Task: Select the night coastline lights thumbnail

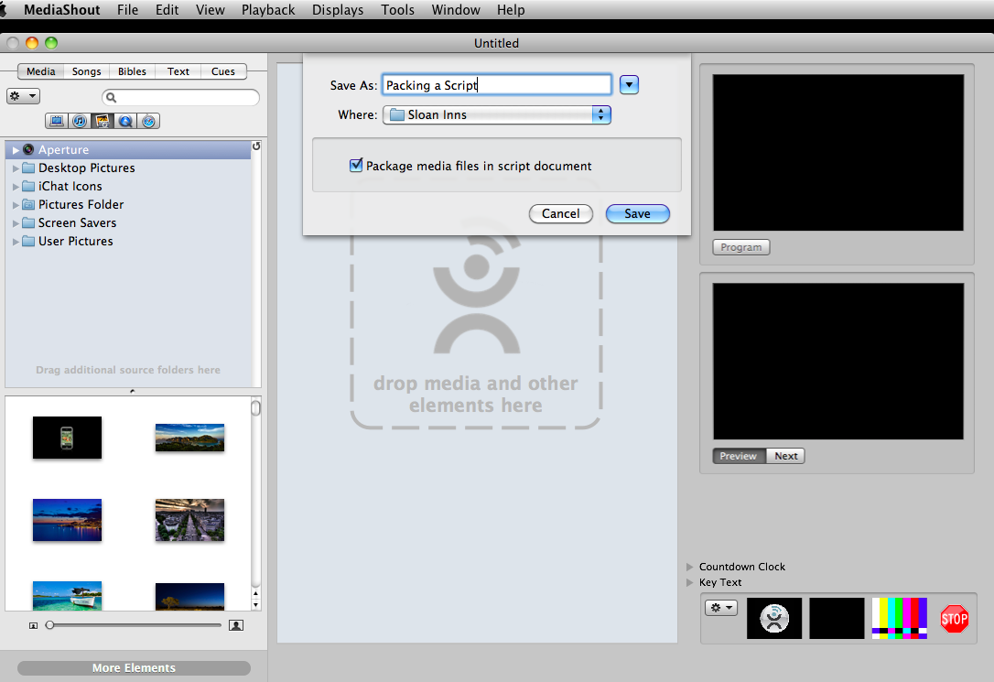Action: (x=67, y=520)
